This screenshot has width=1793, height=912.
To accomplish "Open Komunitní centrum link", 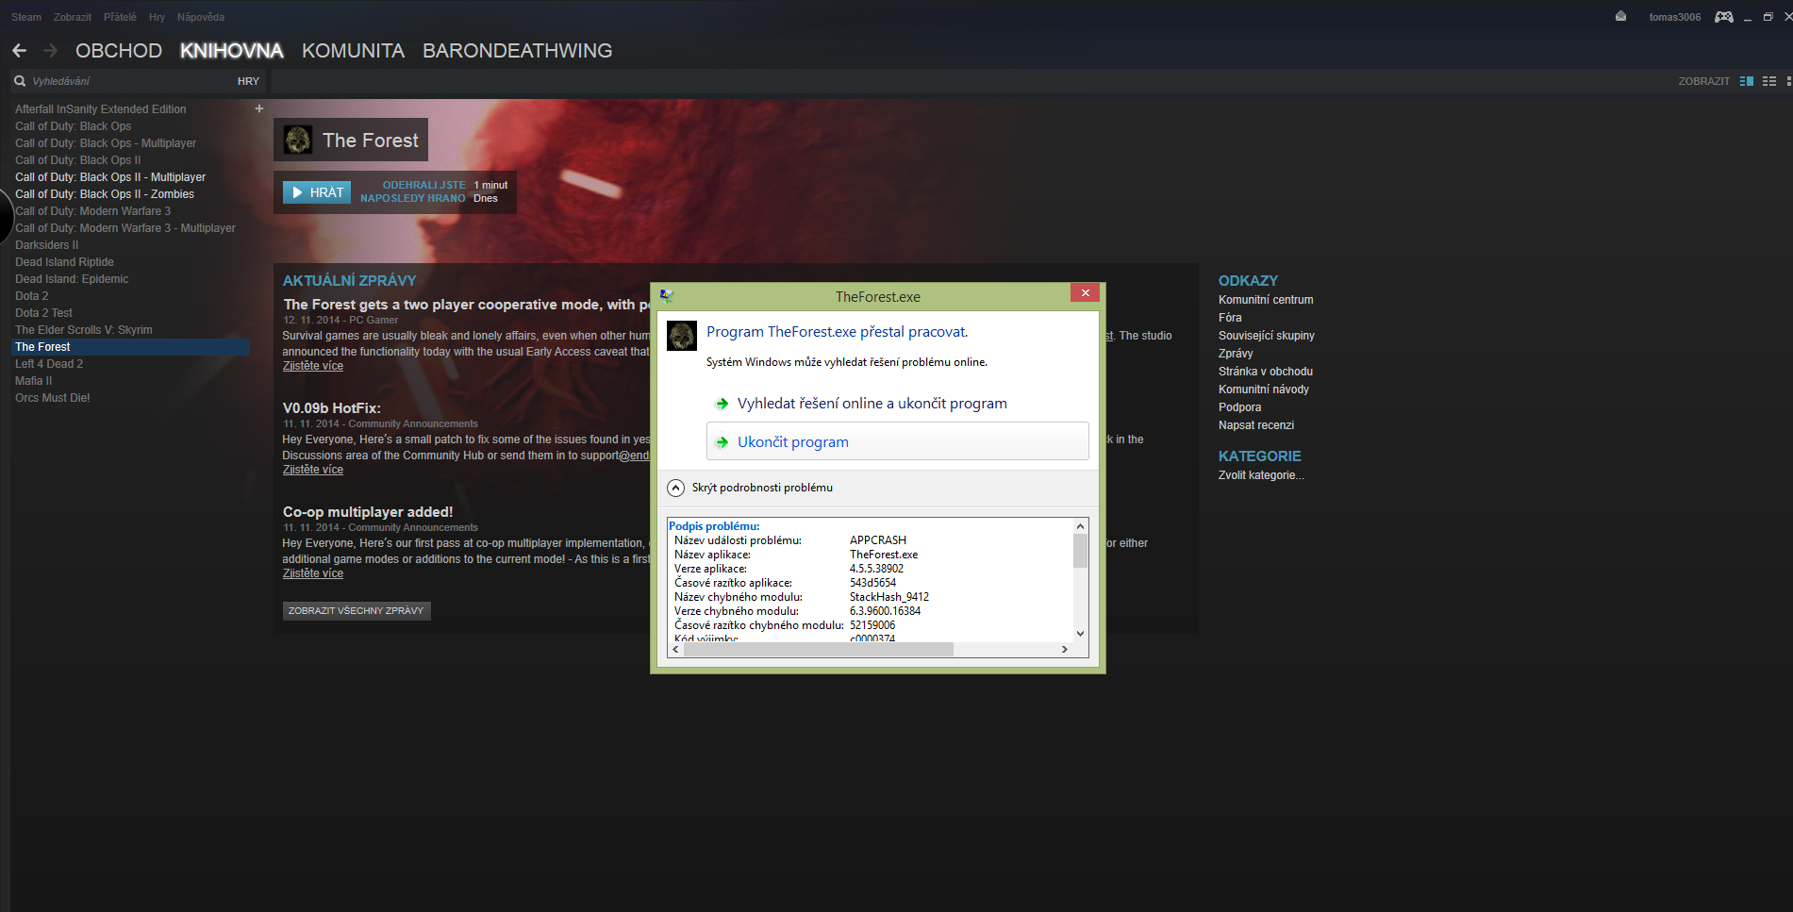I will (x=1266, y=300).
